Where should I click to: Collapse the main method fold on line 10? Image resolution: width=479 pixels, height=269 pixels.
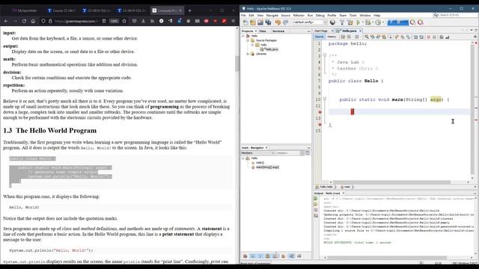325,99
